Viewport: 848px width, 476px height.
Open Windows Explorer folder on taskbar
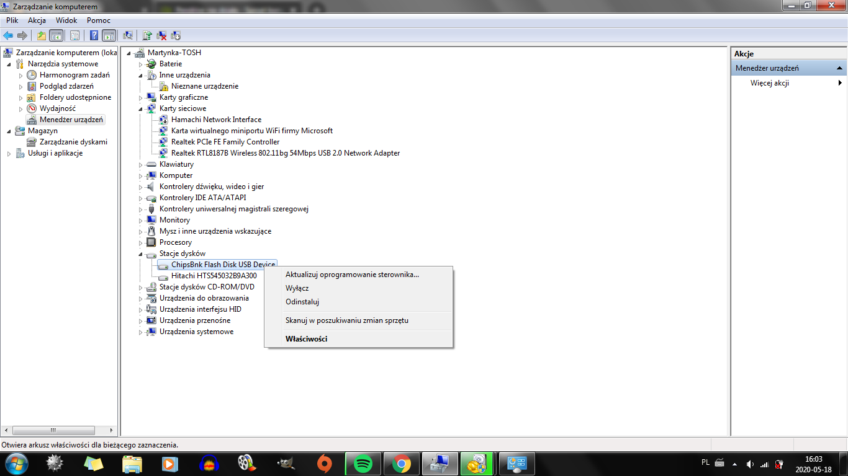click(x=132, y=463)
